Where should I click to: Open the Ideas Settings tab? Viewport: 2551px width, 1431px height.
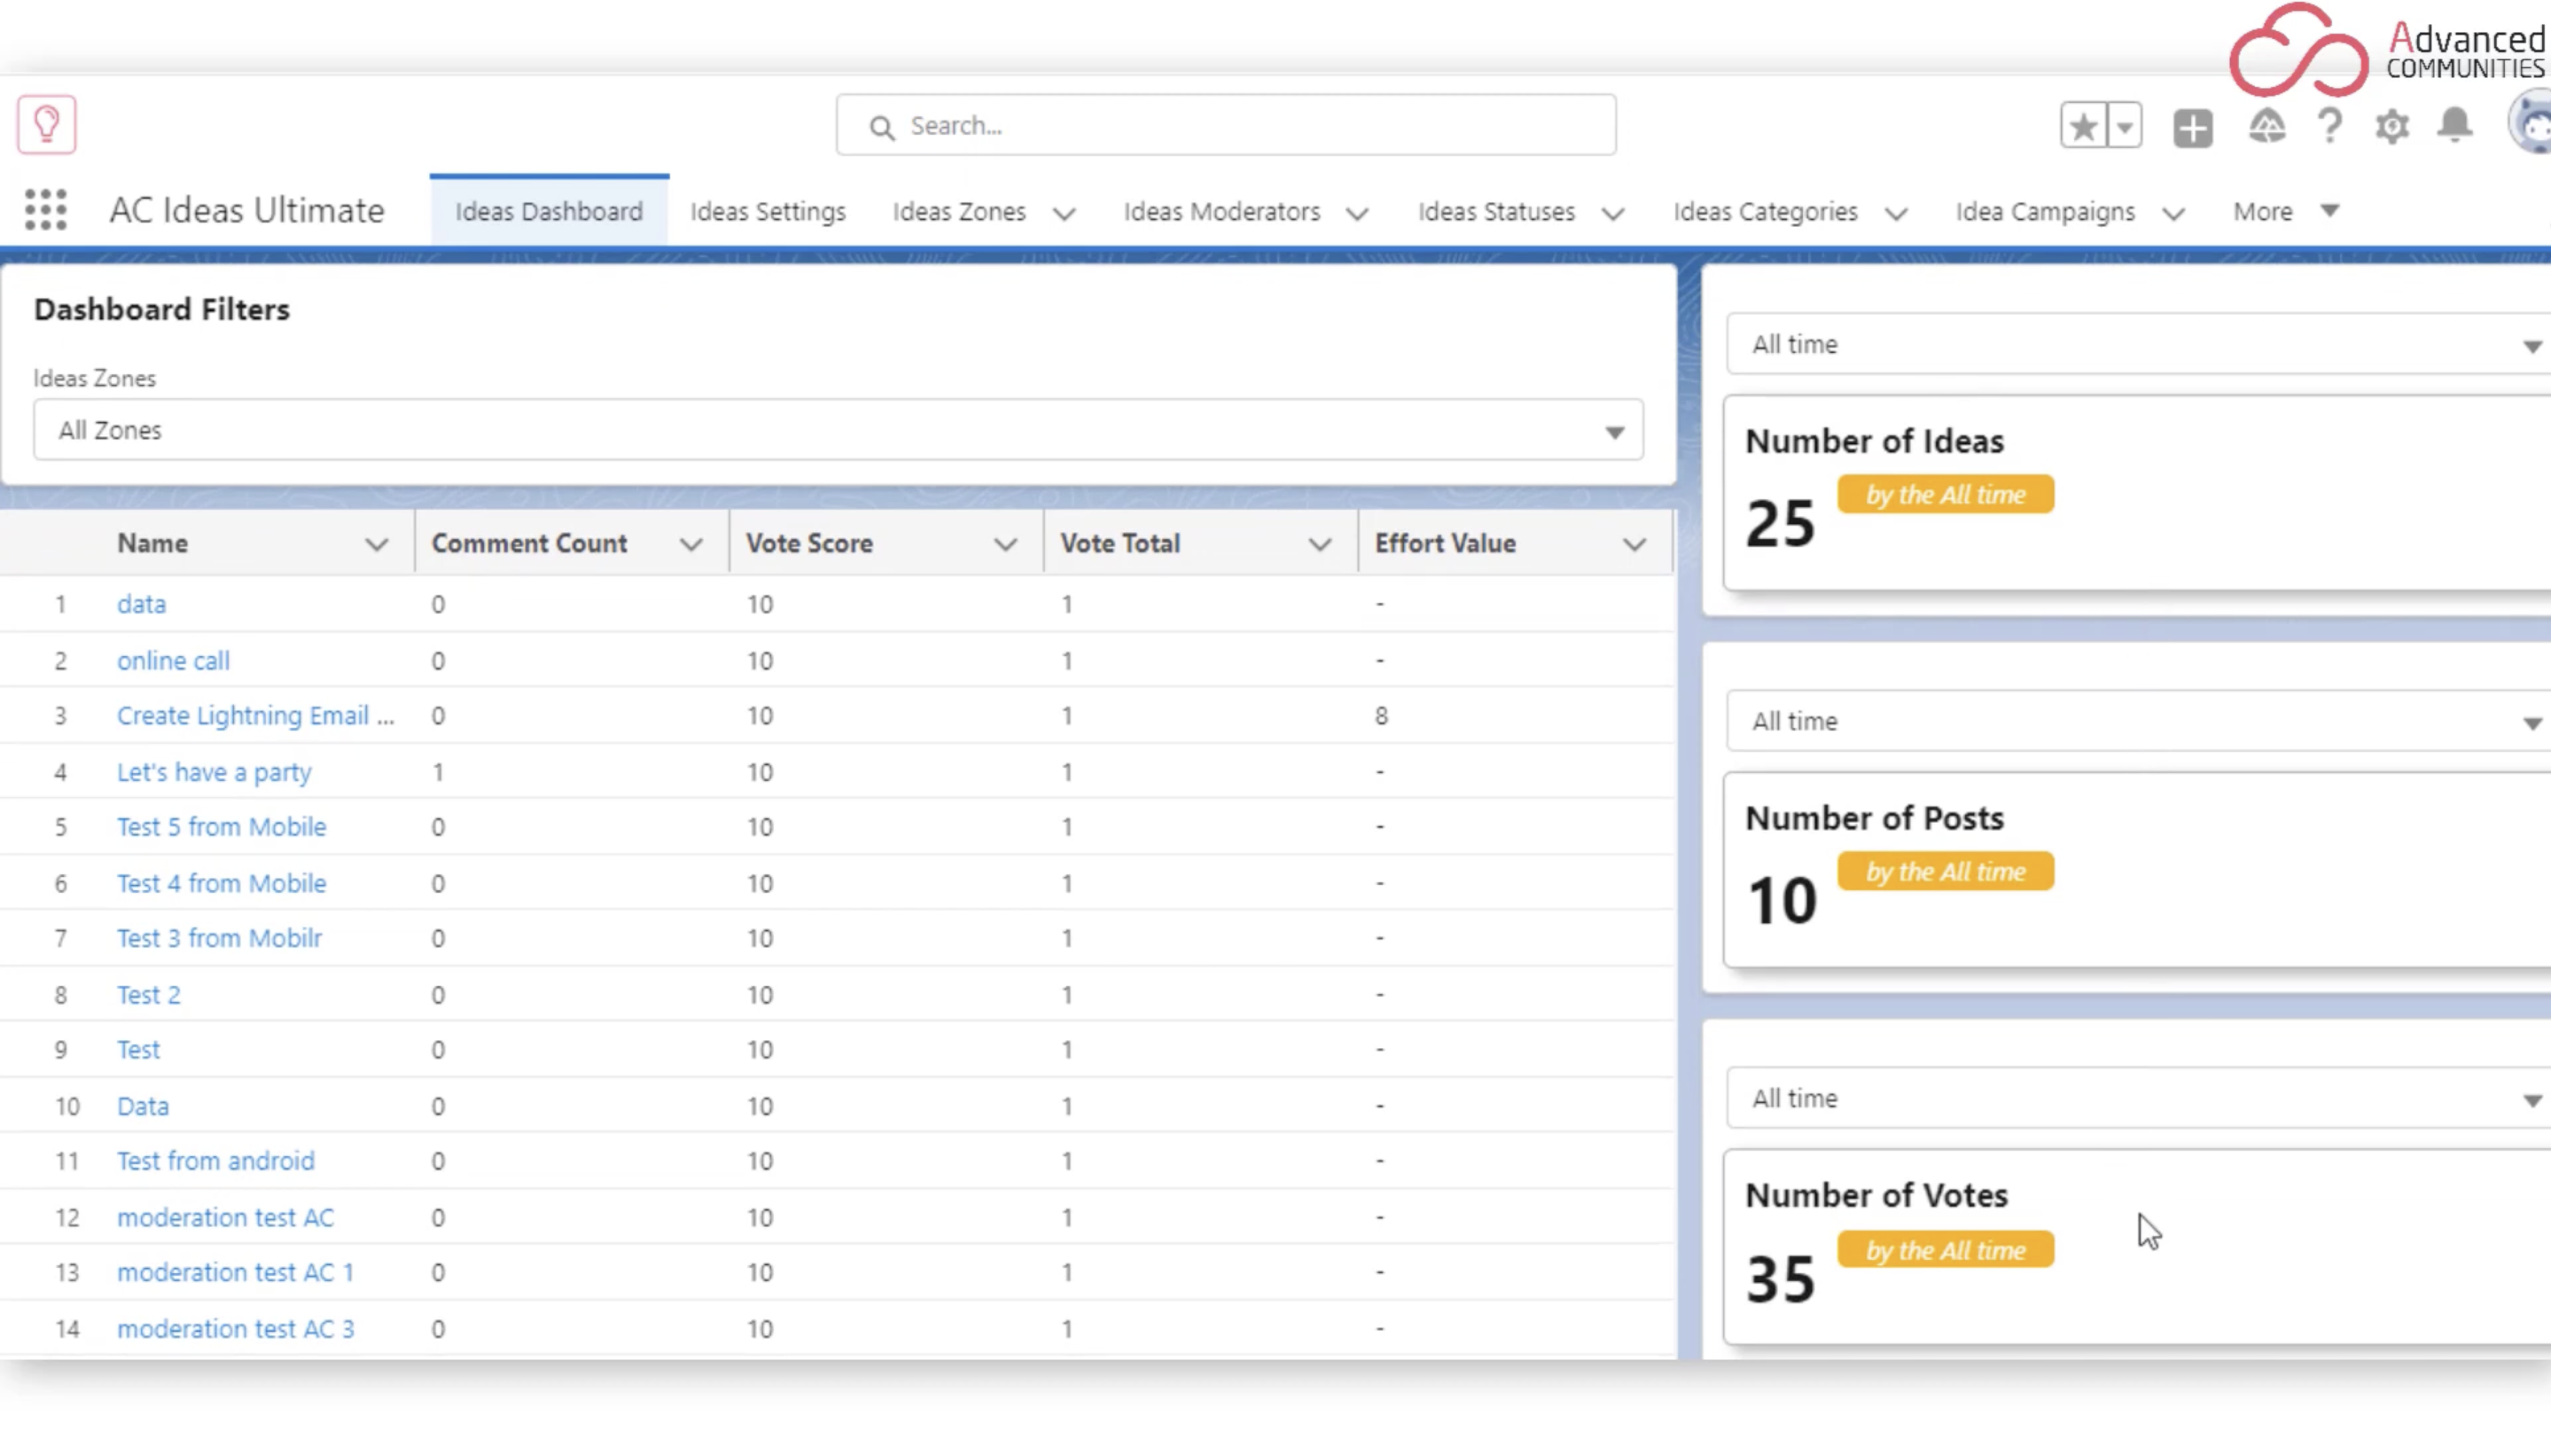click(x=768, y=211)
